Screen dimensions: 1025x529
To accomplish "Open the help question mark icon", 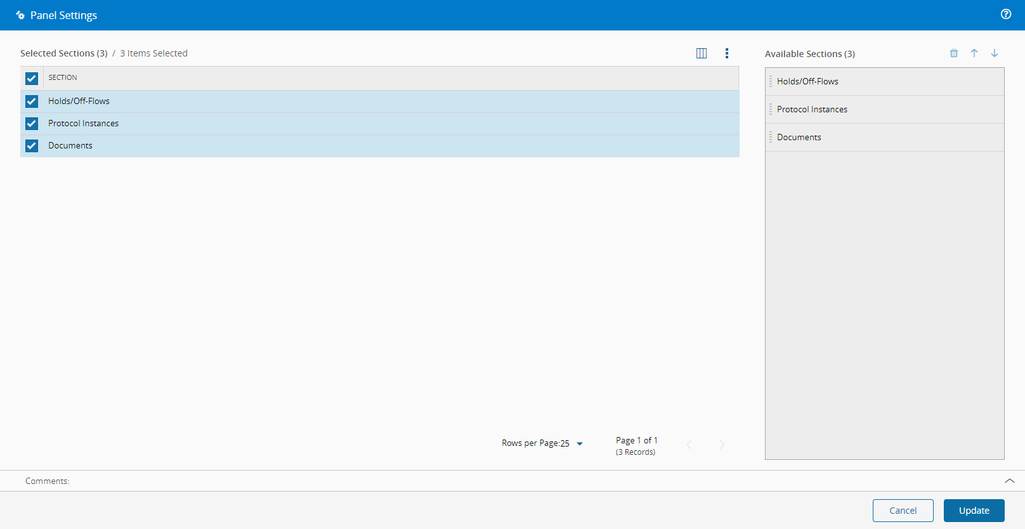I will tap(1006, 14).
